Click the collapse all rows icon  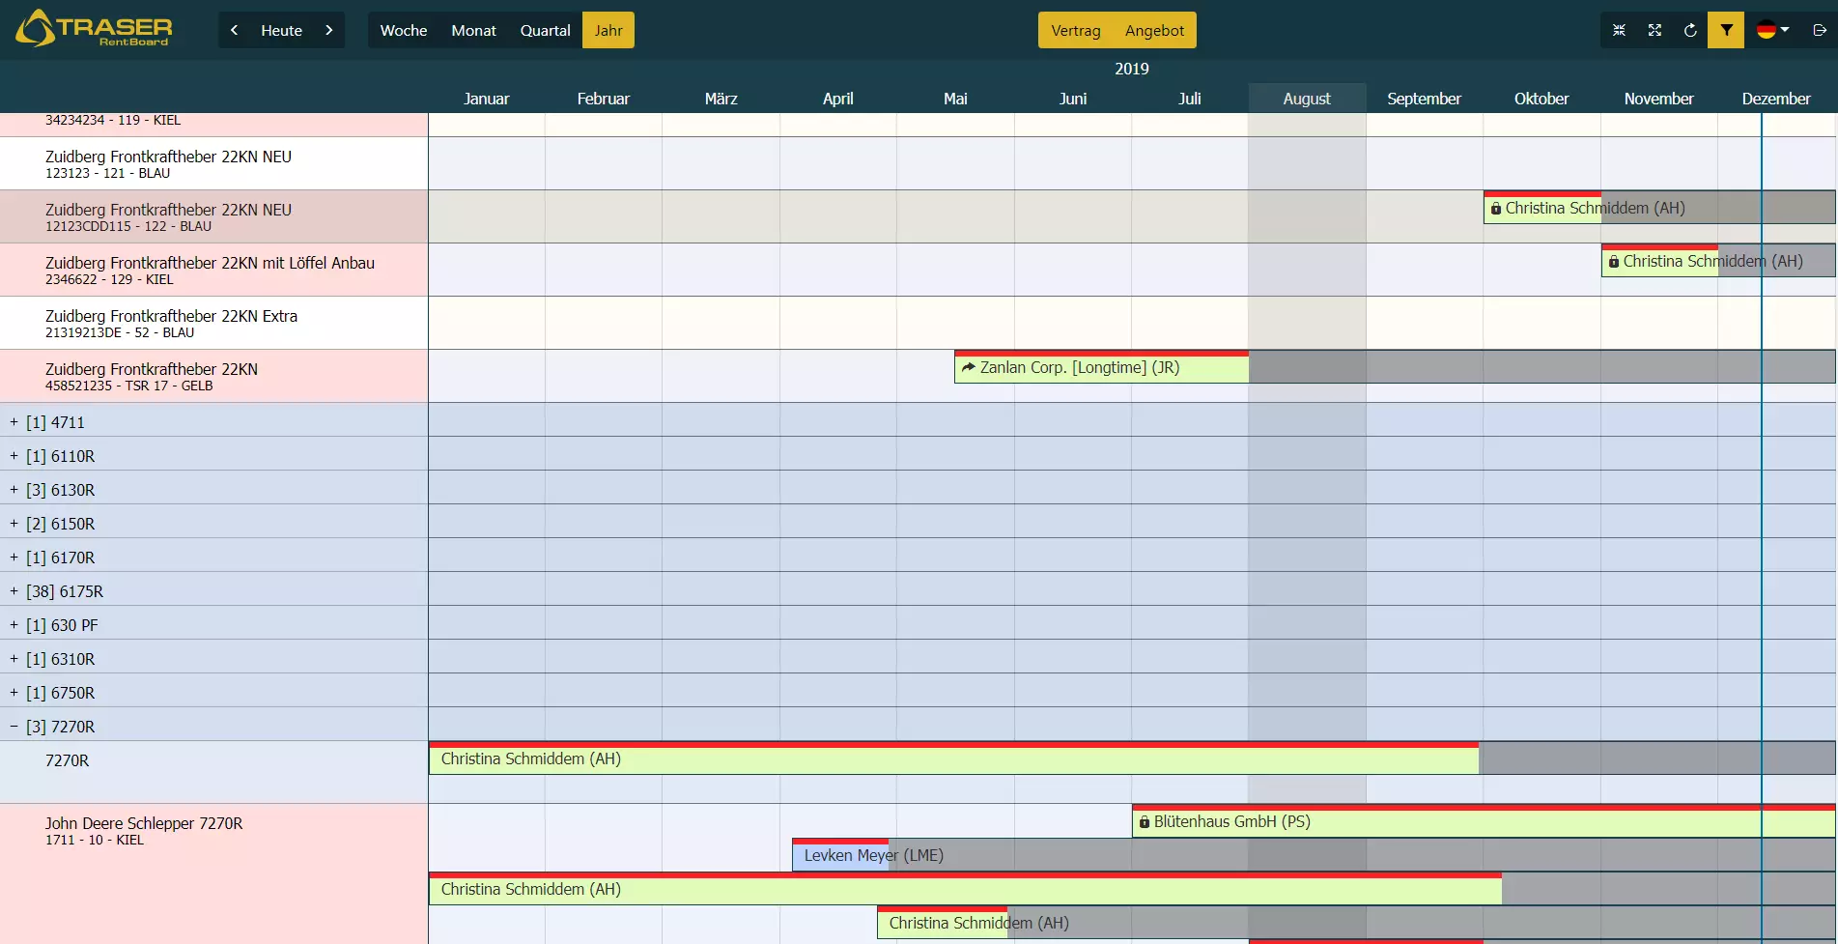point(1619,30)
